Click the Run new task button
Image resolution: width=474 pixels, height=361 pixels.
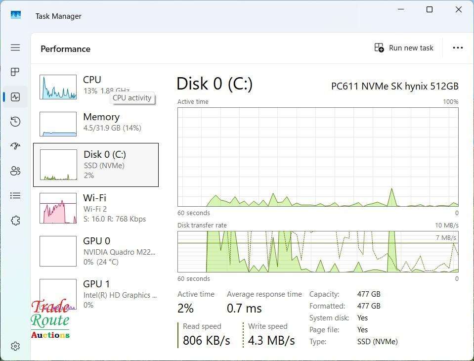click(x=404, y=48)
